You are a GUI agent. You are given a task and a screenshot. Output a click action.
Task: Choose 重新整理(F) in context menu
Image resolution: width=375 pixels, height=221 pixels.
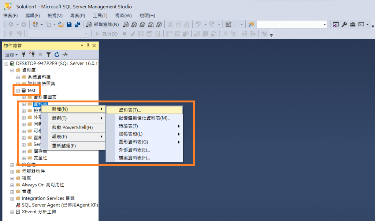[73, 146]
